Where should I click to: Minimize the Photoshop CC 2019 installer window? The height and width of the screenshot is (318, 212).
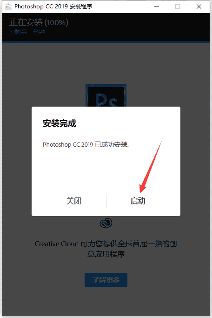point(157,7)
